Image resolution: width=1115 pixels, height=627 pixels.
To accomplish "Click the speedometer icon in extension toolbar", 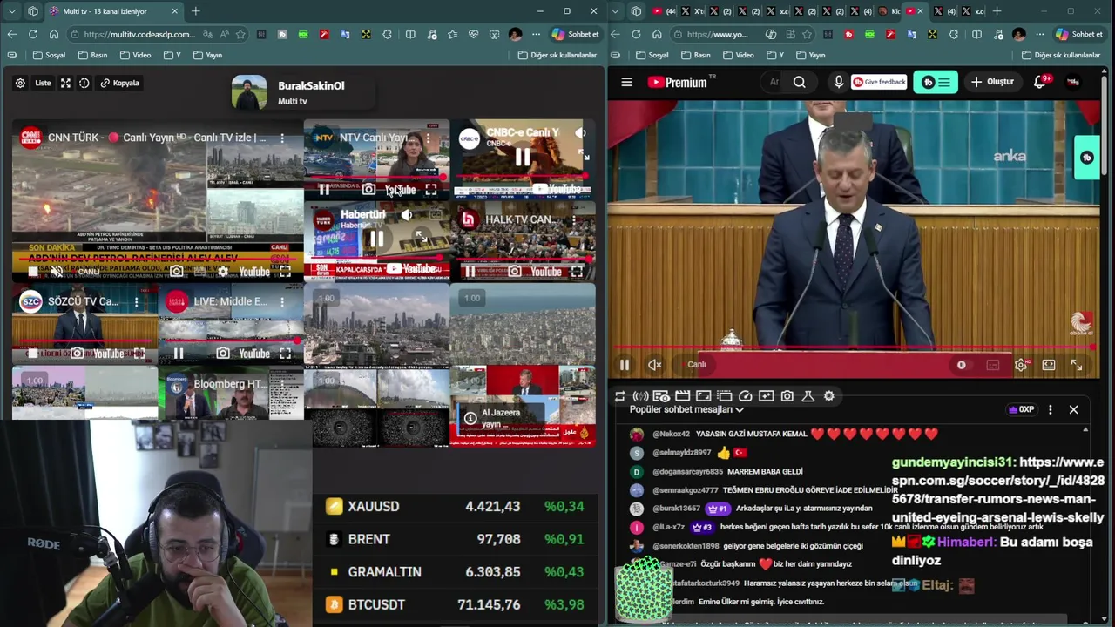I will tap(746, 396).
